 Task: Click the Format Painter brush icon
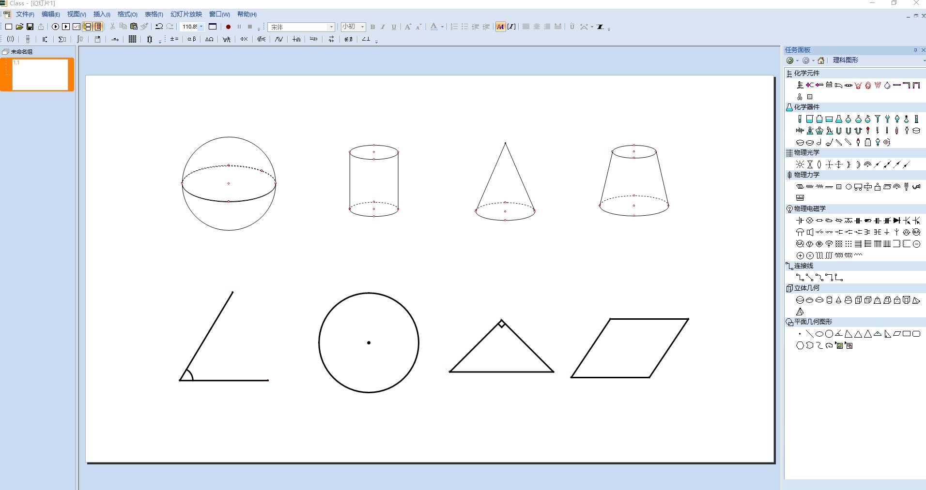tap(144, 27)
